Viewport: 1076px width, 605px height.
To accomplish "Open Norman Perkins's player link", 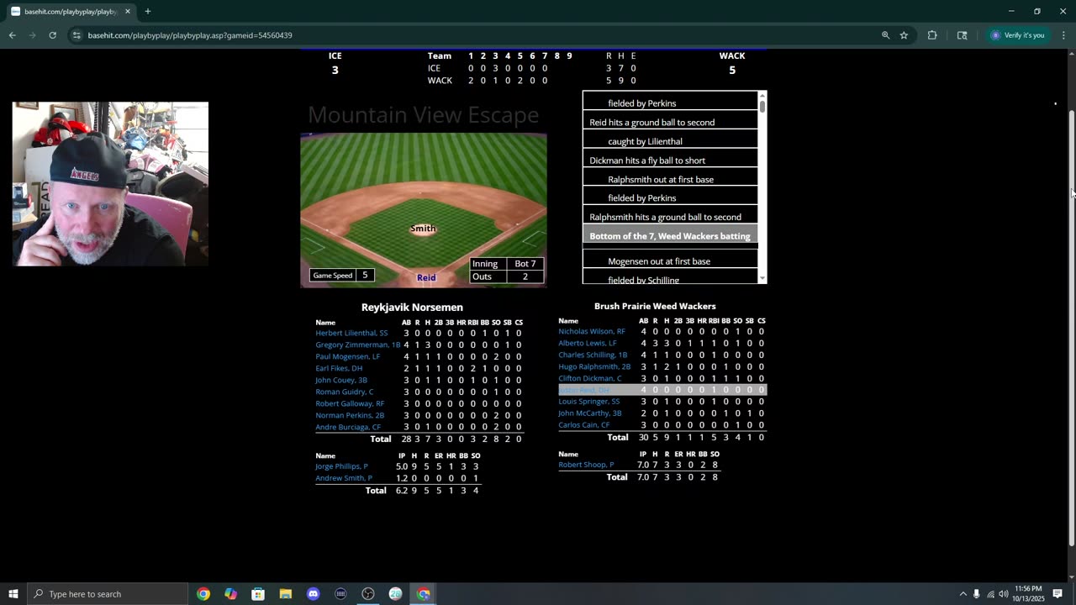I will [350, 416].
